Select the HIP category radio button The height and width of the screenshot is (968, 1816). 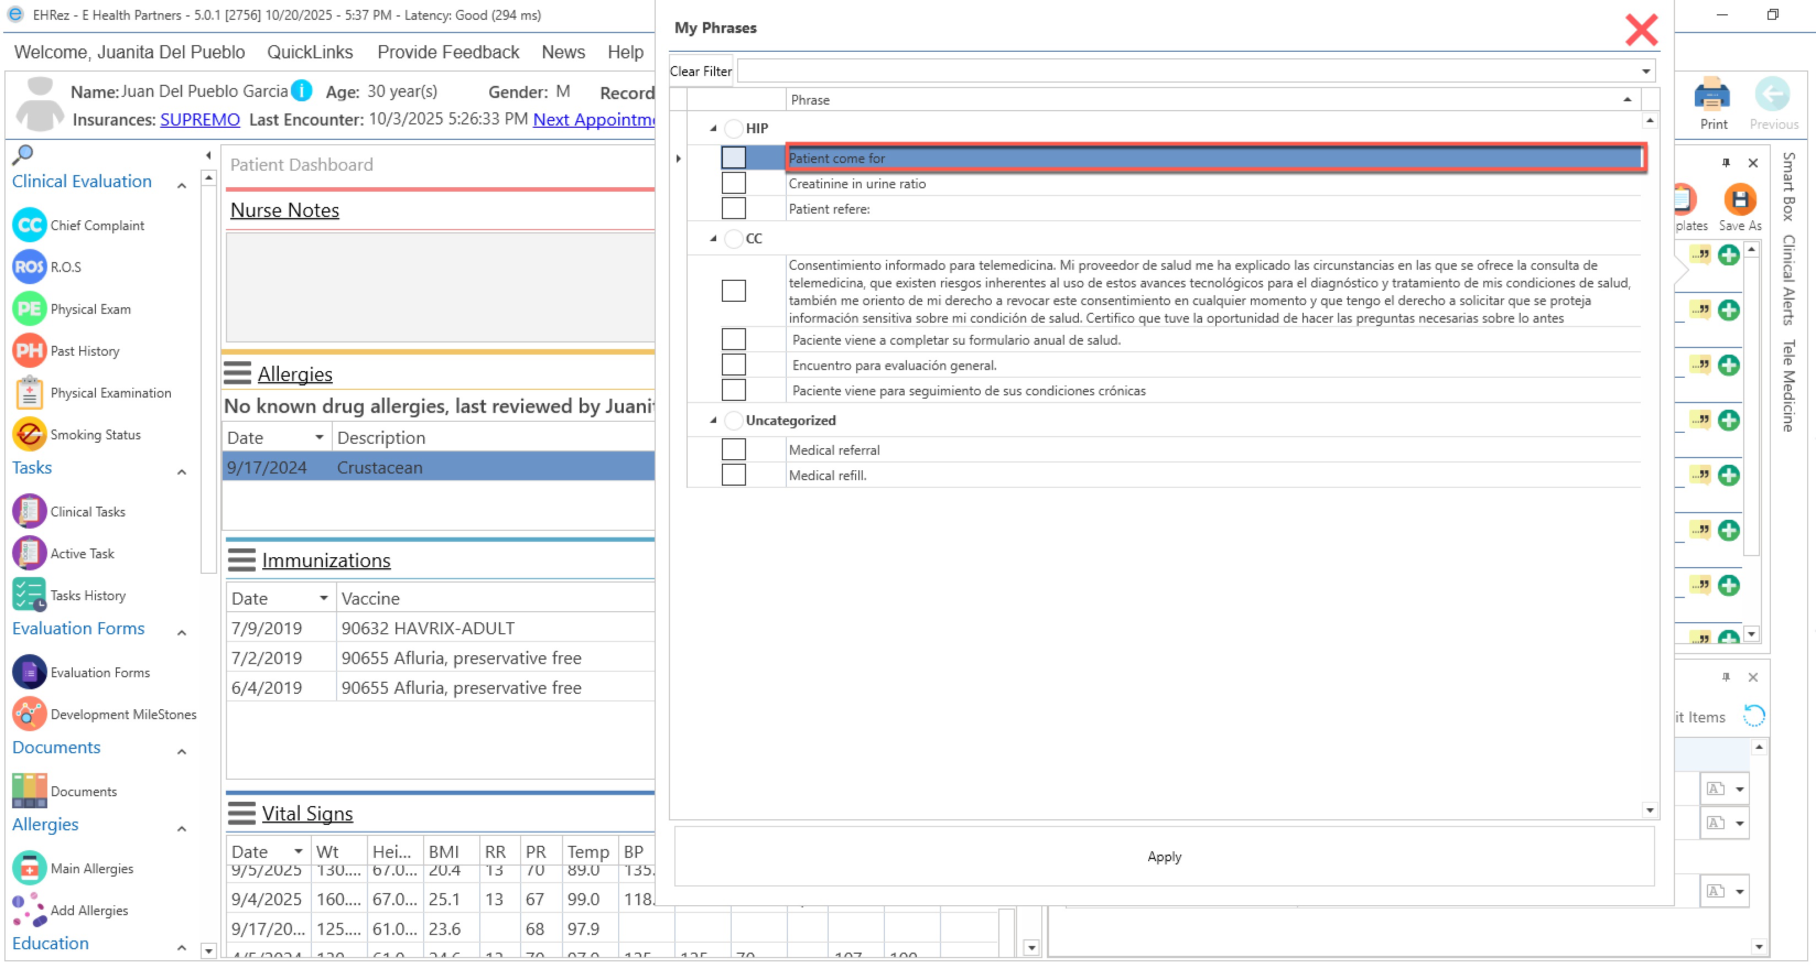(733, 128)
